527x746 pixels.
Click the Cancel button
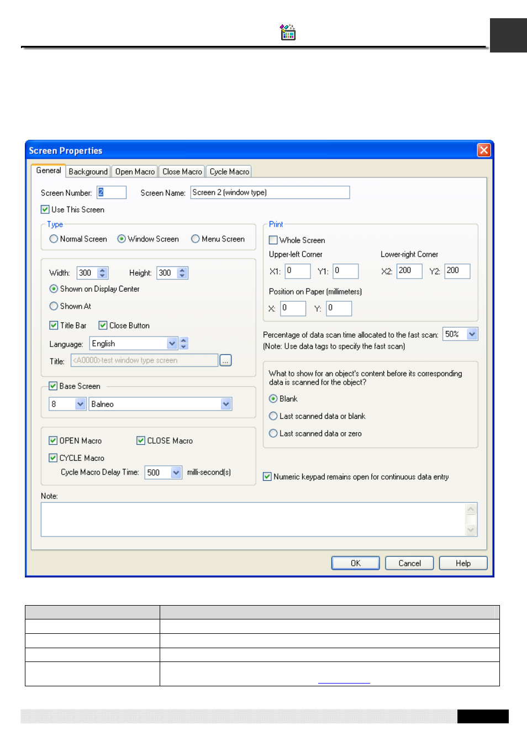[409, 563]
